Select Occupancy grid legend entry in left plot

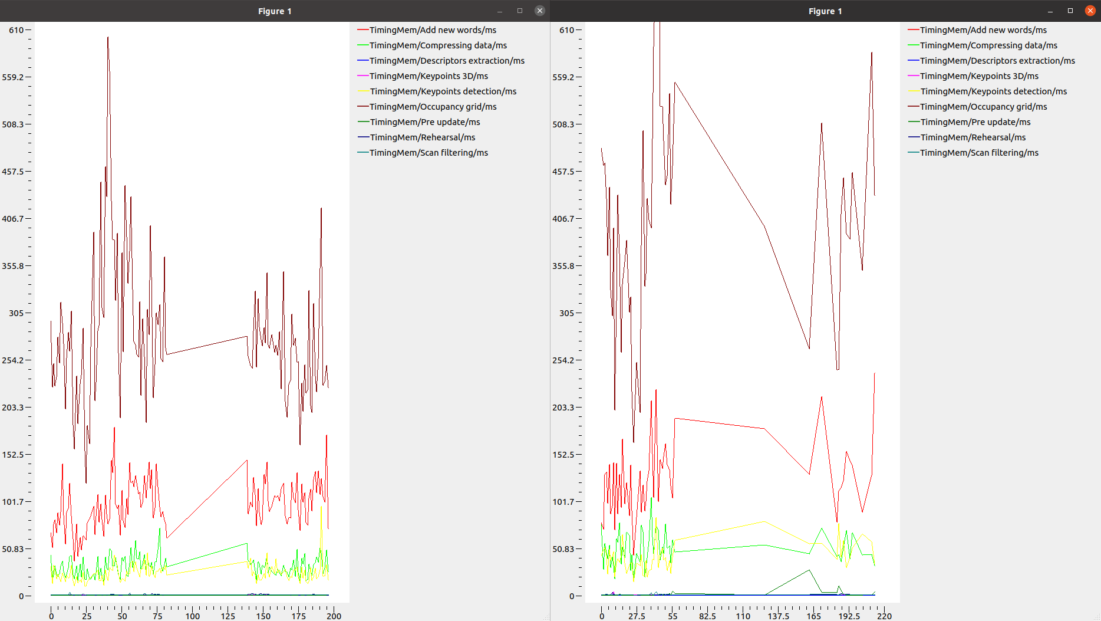[x=433, y=107]
